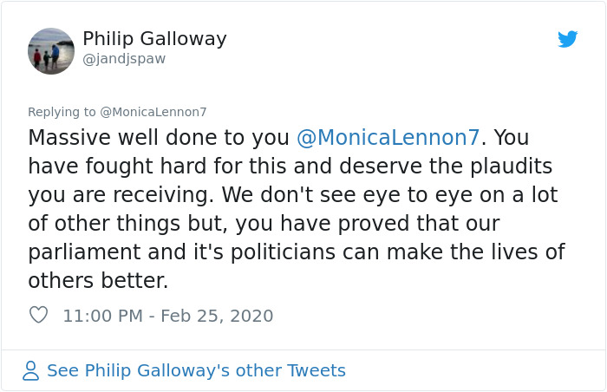This screenshot has width=607, height=392.
Task: Click the 11:00 PM time in the timestamp
Action: pyautogui.click(x=102, y=316)
